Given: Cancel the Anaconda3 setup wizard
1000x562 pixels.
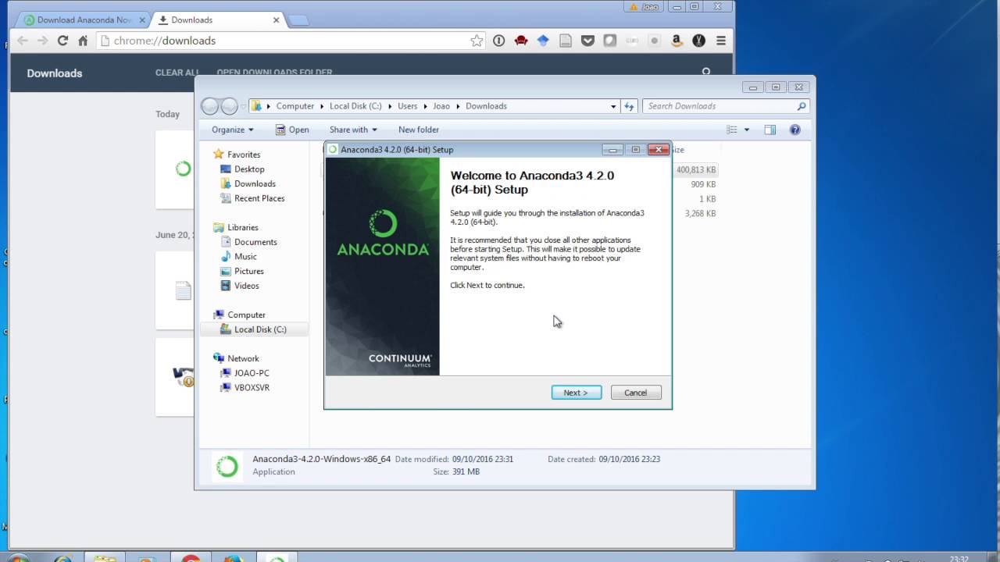Looking at the screenshot, I should click(x=636, y=393).
